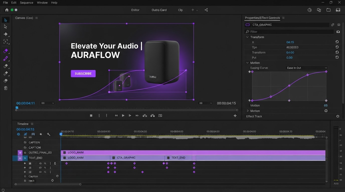
Task: Click the purple CTA_GRAPHIC color swatch
Action: pyautogui.click(x=247, y=25)
